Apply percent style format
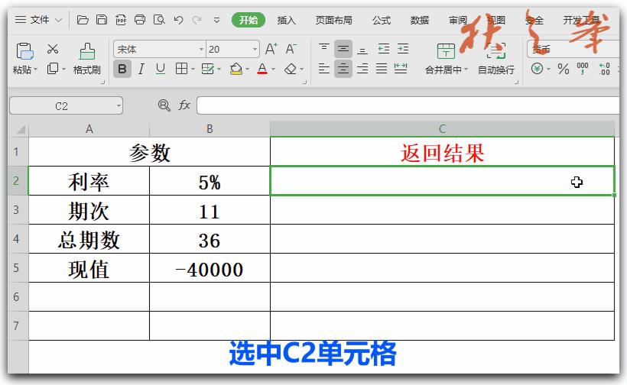Image resolution: width=627 pixels, height=385 pixels. point(564,69)
